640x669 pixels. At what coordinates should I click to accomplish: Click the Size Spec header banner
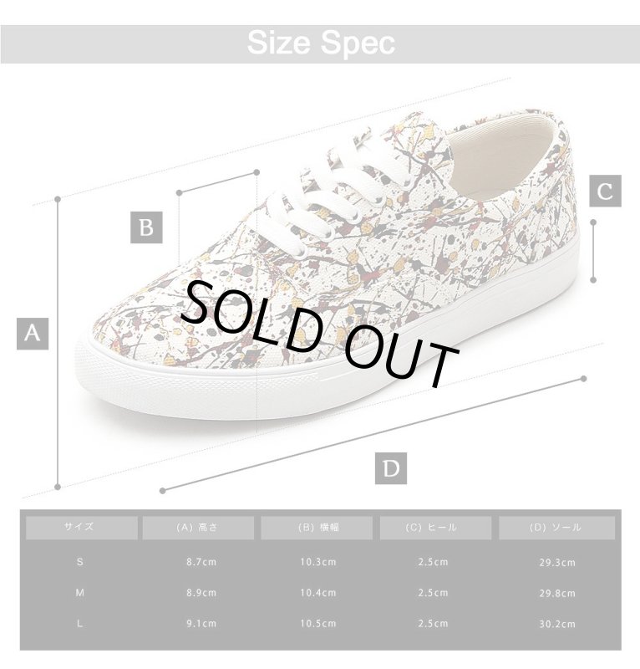[x=320, y=43]
